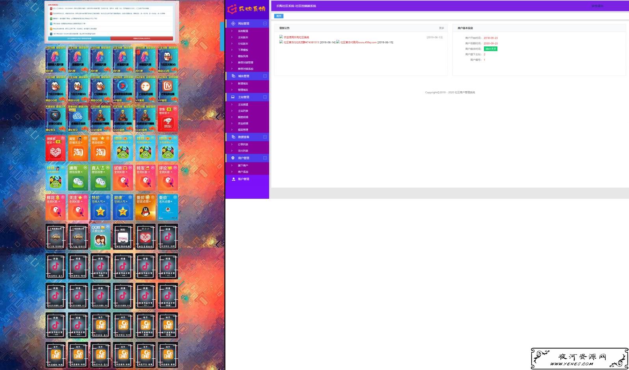Open the 淘宝 商品收藏 tile
The height and width of the screenshot is (370, 629).
100,148
